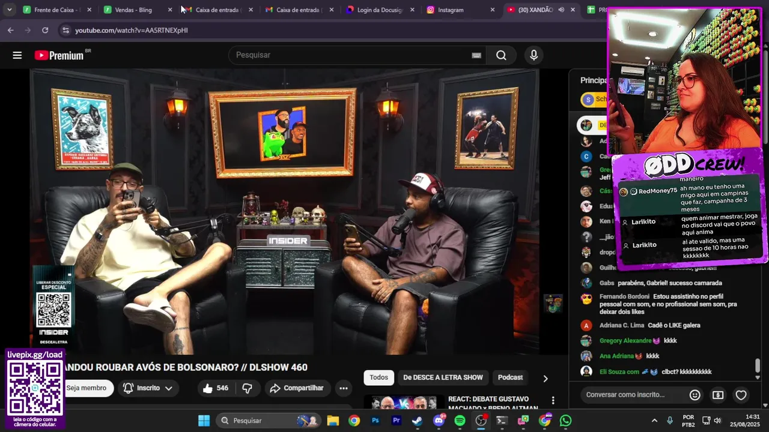Close the Vendas - Bling tab
The width and height of the screenshot is (769, 432).
click(x=169, y=10)
